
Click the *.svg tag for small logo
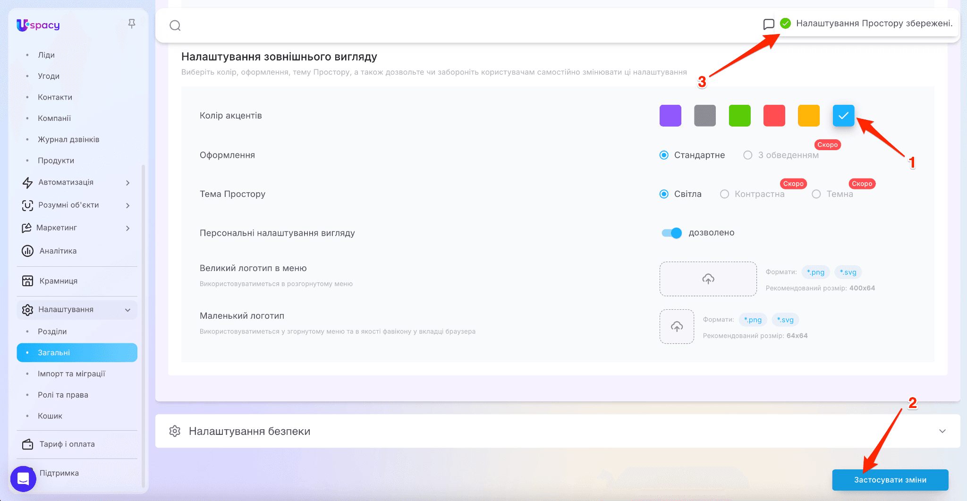pyautogui.click(x=785, y=320)
